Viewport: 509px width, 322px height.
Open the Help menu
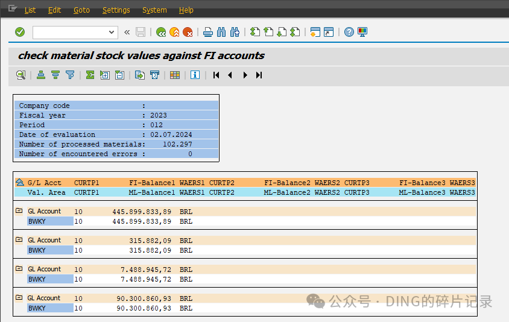tap(186, 10)
